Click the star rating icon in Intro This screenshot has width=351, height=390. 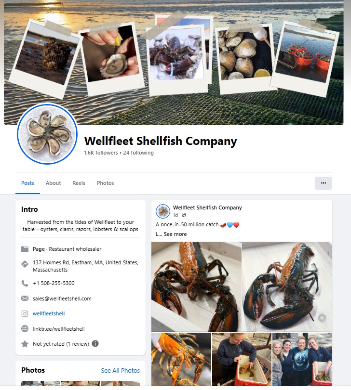[25, 344]
